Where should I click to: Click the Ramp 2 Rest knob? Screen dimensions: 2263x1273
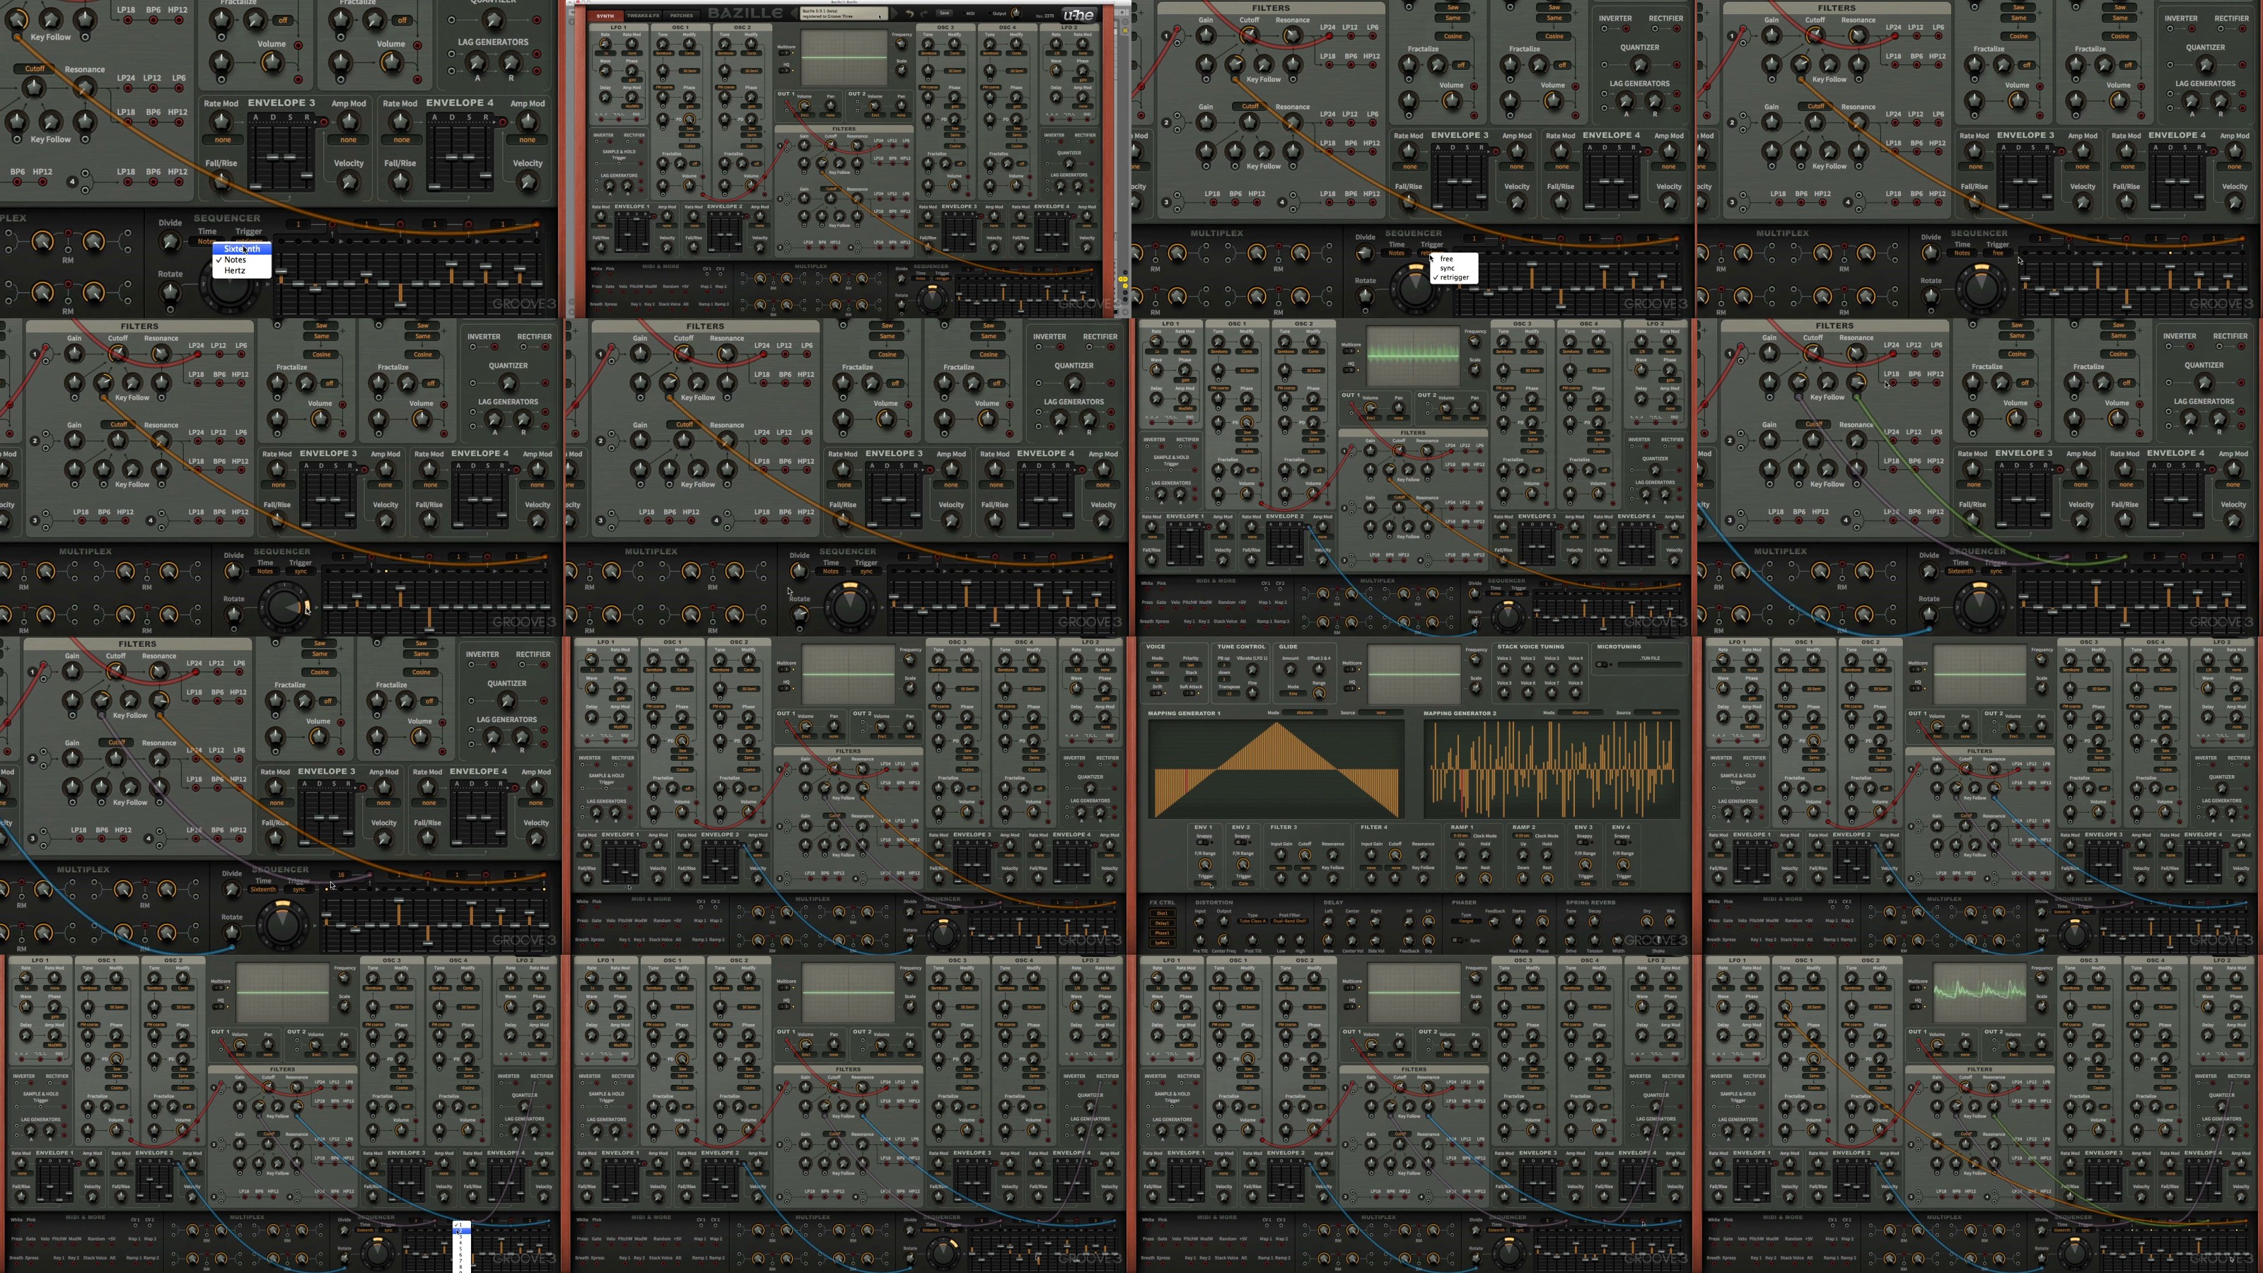1547,878
